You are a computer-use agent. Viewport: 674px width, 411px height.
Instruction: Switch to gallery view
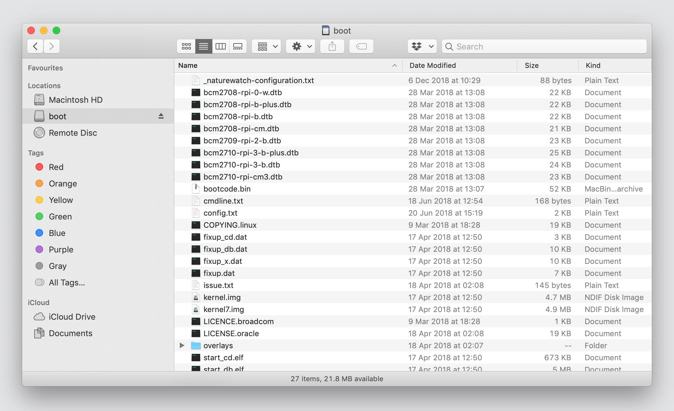[238, 46]
